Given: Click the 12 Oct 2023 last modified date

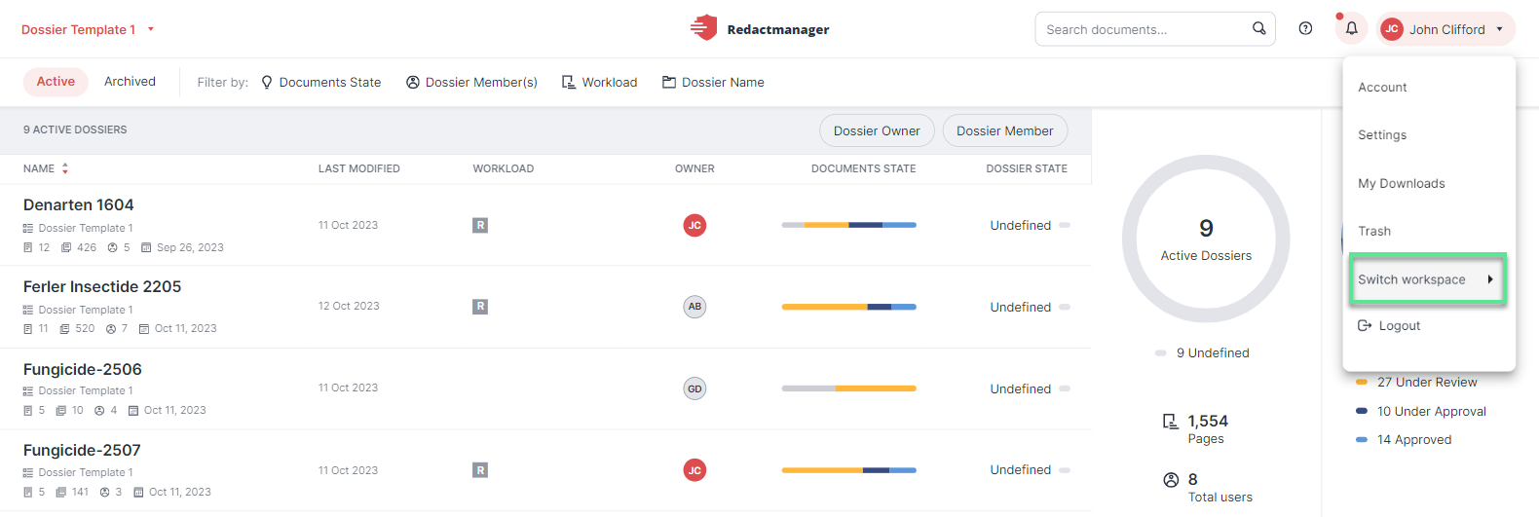Looking at the screenshot, I should pyautogui.click(x=349, y=306).
